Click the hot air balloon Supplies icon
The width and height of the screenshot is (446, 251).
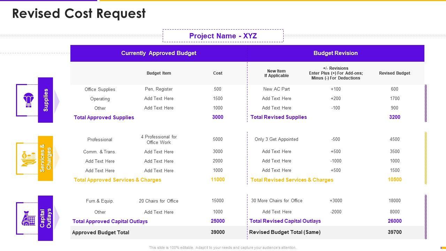click(29, 100)
